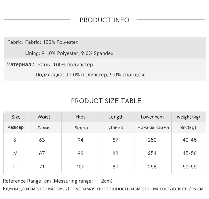Click the Hips column header

(81, 117)
